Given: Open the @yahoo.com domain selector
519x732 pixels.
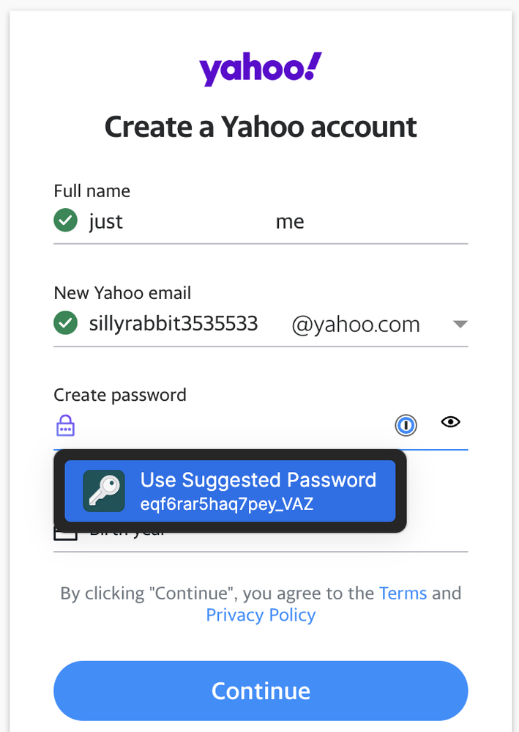Looking at the screenshot, I should tap(356, 324).
